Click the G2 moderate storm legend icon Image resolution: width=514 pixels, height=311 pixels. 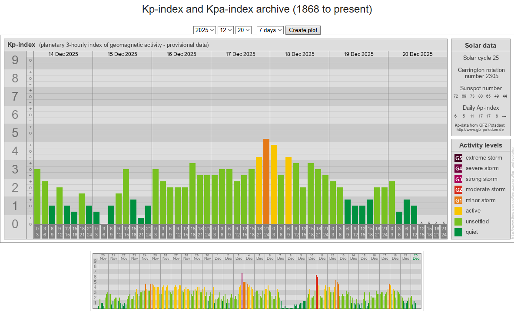tap(458, 190)
